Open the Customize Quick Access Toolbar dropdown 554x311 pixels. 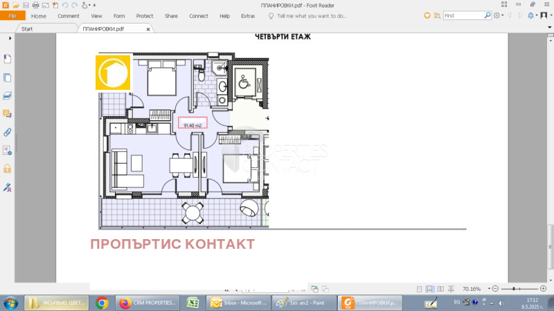(x=94, y=6)
